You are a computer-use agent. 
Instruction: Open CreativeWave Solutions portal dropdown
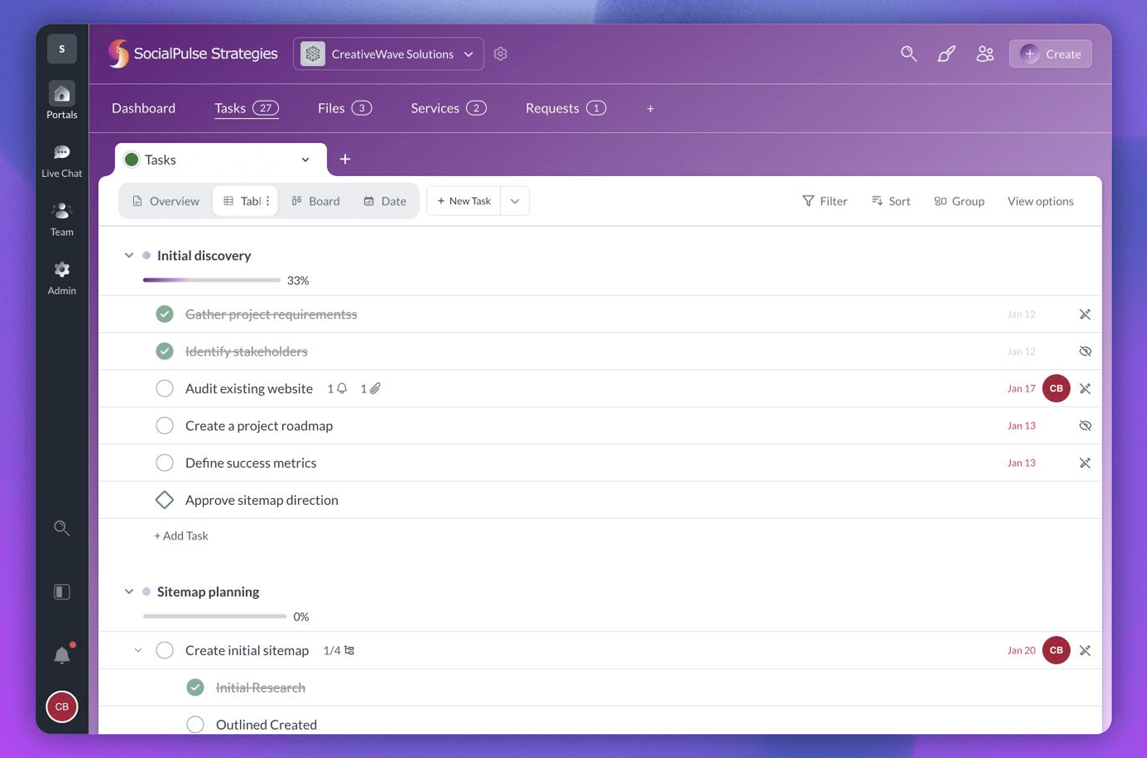tap(388, 54)
